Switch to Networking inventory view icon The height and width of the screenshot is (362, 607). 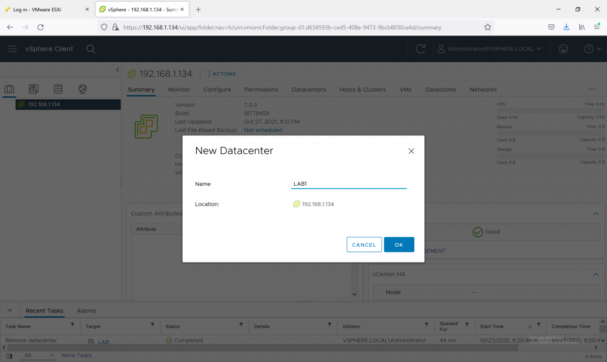coord(82,89)
